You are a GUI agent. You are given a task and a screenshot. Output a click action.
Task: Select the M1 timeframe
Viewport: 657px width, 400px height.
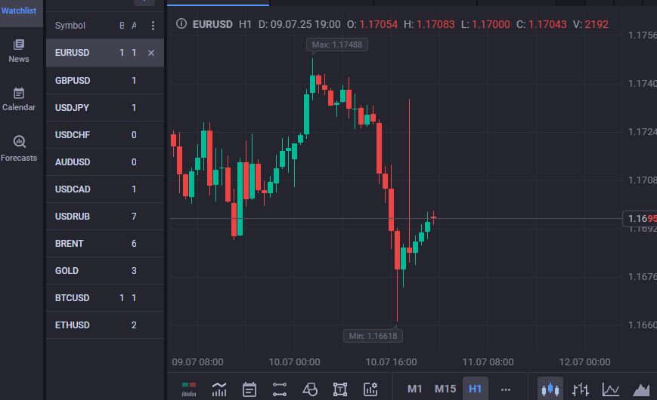tap(415, 389)
